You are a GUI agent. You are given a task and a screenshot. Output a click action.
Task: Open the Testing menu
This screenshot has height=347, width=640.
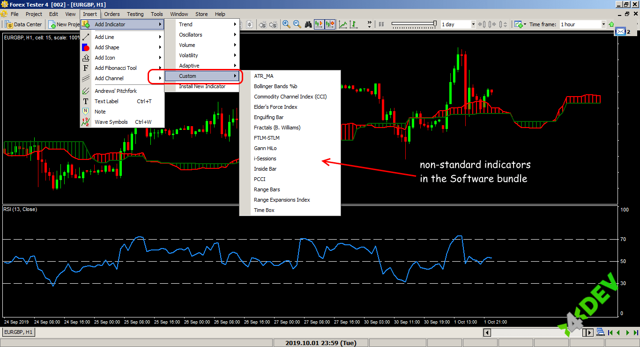[135, 14]
